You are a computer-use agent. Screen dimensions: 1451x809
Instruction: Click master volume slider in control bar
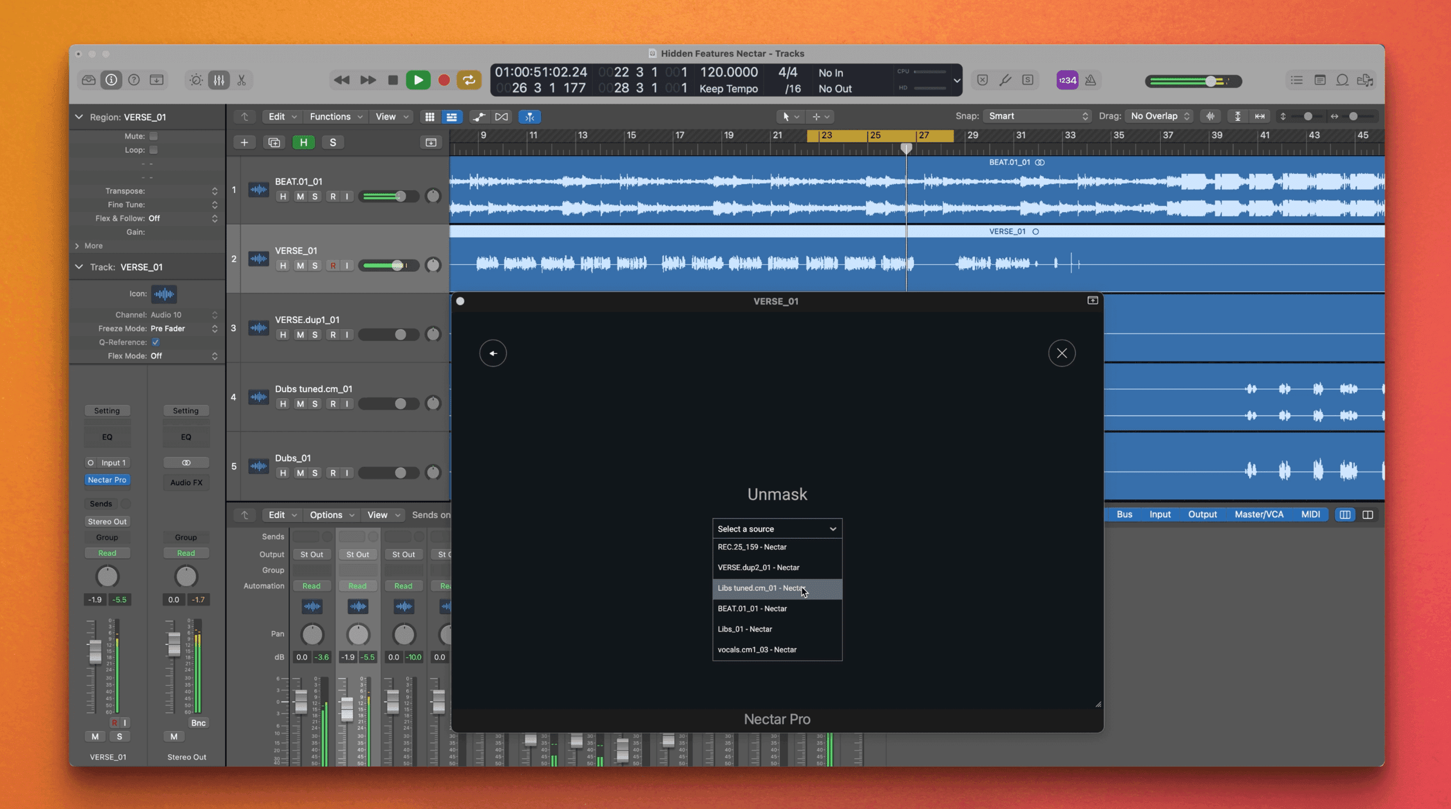click(1193, 81)
